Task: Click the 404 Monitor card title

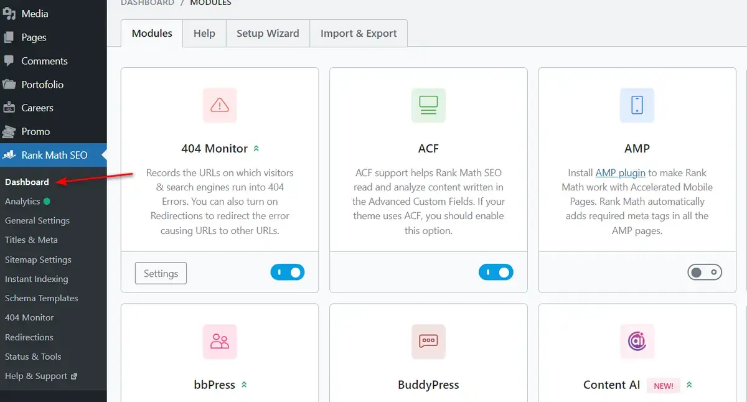Action: coord(214,149)
